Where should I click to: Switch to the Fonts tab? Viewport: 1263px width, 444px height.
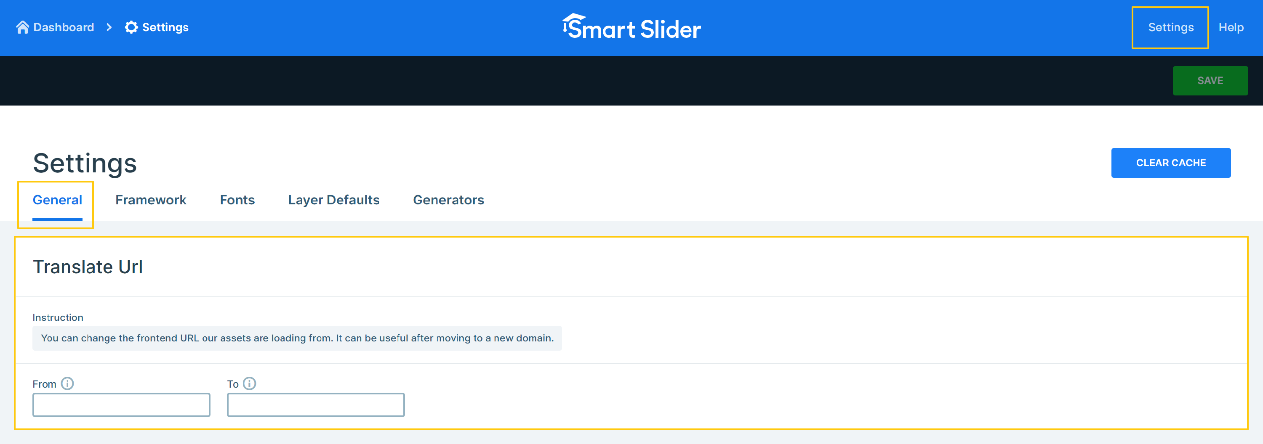(x=237, y=200)
